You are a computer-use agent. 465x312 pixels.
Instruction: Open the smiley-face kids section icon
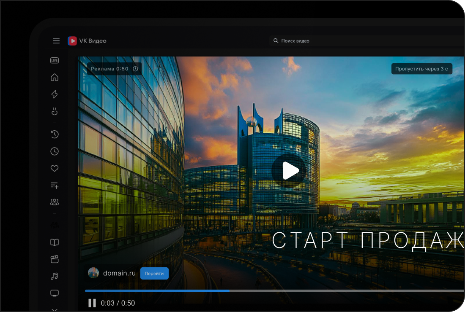click(x=55, y=111)
